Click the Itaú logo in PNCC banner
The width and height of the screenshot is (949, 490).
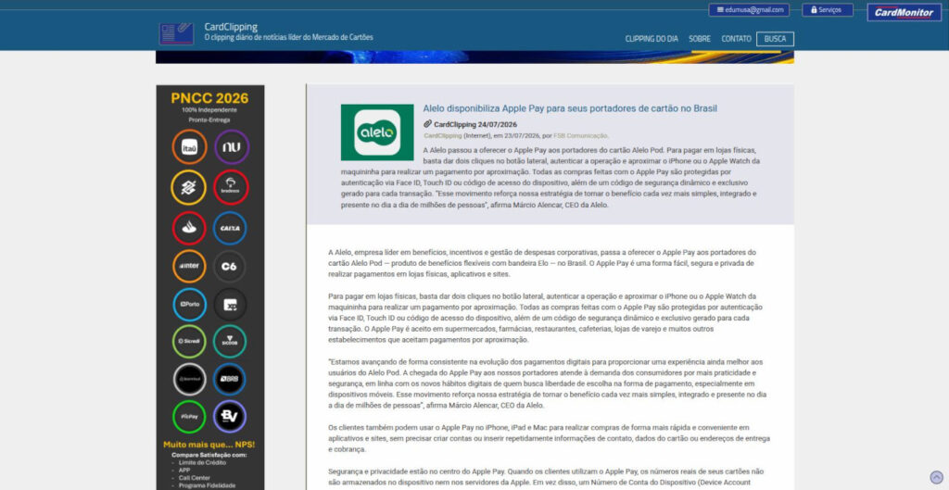click(x=189, y=147)
